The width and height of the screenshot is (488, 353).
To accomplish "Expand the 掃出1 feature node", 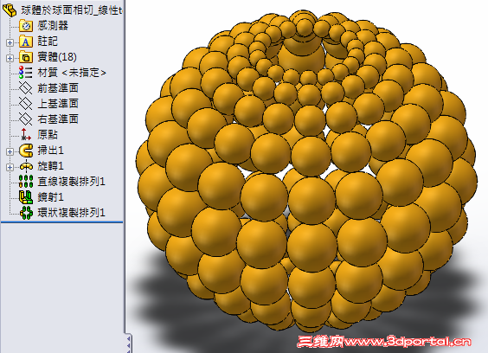I will point(10,151).
